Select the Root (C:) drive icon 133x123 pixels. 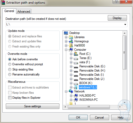[x=76, y=54]
